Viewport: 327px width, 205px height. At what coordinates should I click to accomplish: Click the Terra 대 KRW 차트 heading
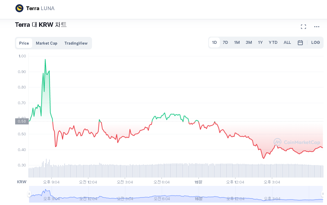tap(41, 25)
